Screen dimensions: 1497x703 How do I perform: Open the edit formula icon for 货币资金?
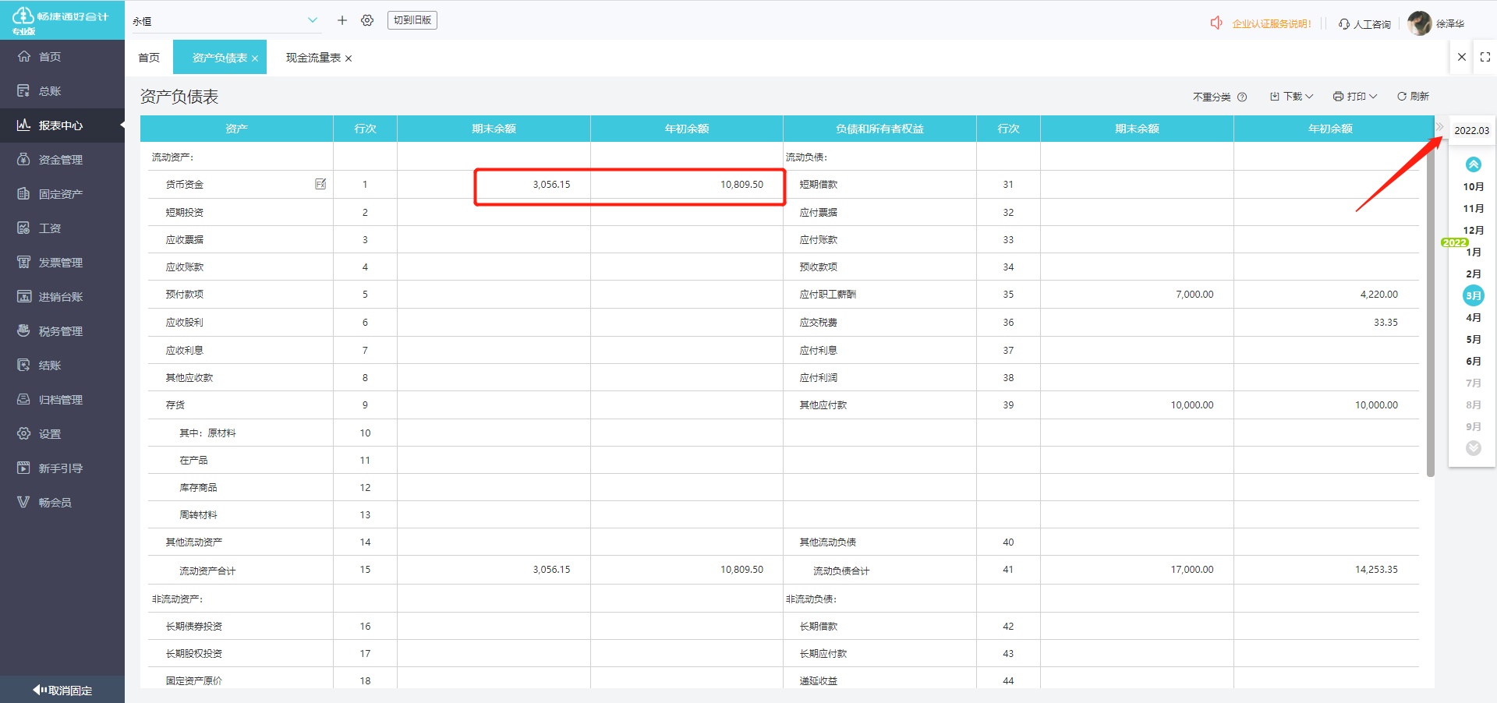point(320,184)
